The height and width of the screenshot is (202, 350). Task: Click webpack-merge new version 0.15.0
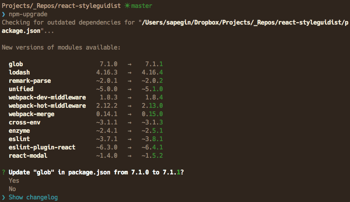(x=152, y=114)
